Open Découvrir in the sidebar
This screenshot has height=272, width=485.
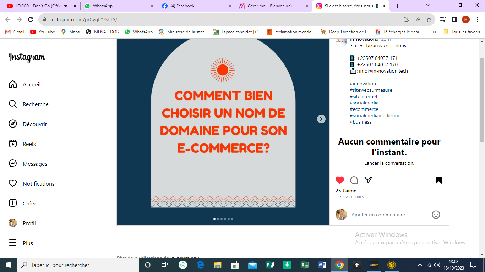click(x=35, y=124)
